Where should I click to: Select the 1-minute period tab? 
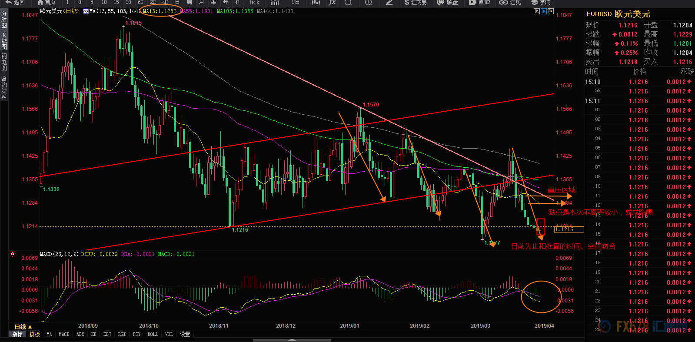click(67, 2)
